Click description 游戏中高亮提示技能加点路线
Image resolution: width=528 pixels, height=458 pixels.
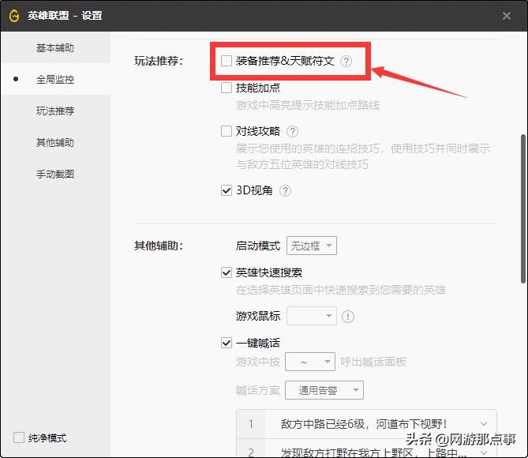[308, 106]
